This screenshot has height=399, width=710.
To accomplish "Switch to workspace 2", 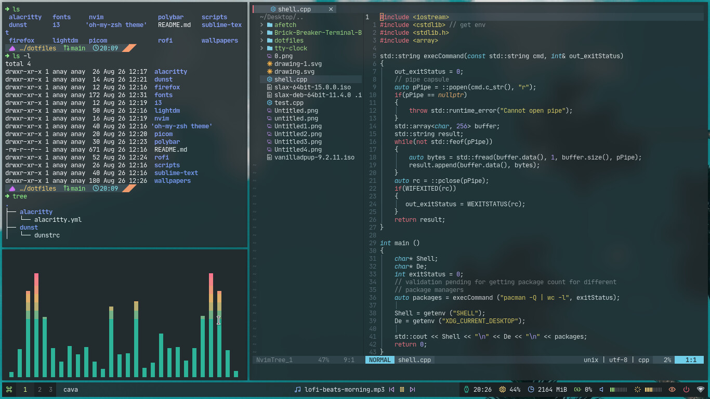I will (40, 389).
